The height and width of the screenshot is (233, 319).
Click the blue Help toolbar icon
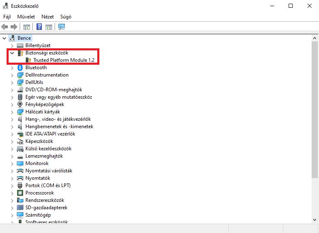tap(39, 27)
